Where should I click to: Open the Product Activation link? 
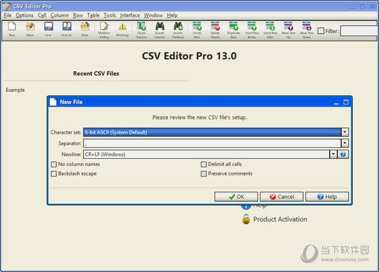[x=280, y=219]
